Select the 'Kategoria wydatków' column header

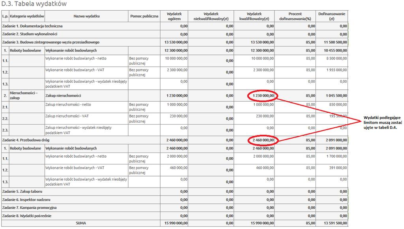tap(27, 16)
